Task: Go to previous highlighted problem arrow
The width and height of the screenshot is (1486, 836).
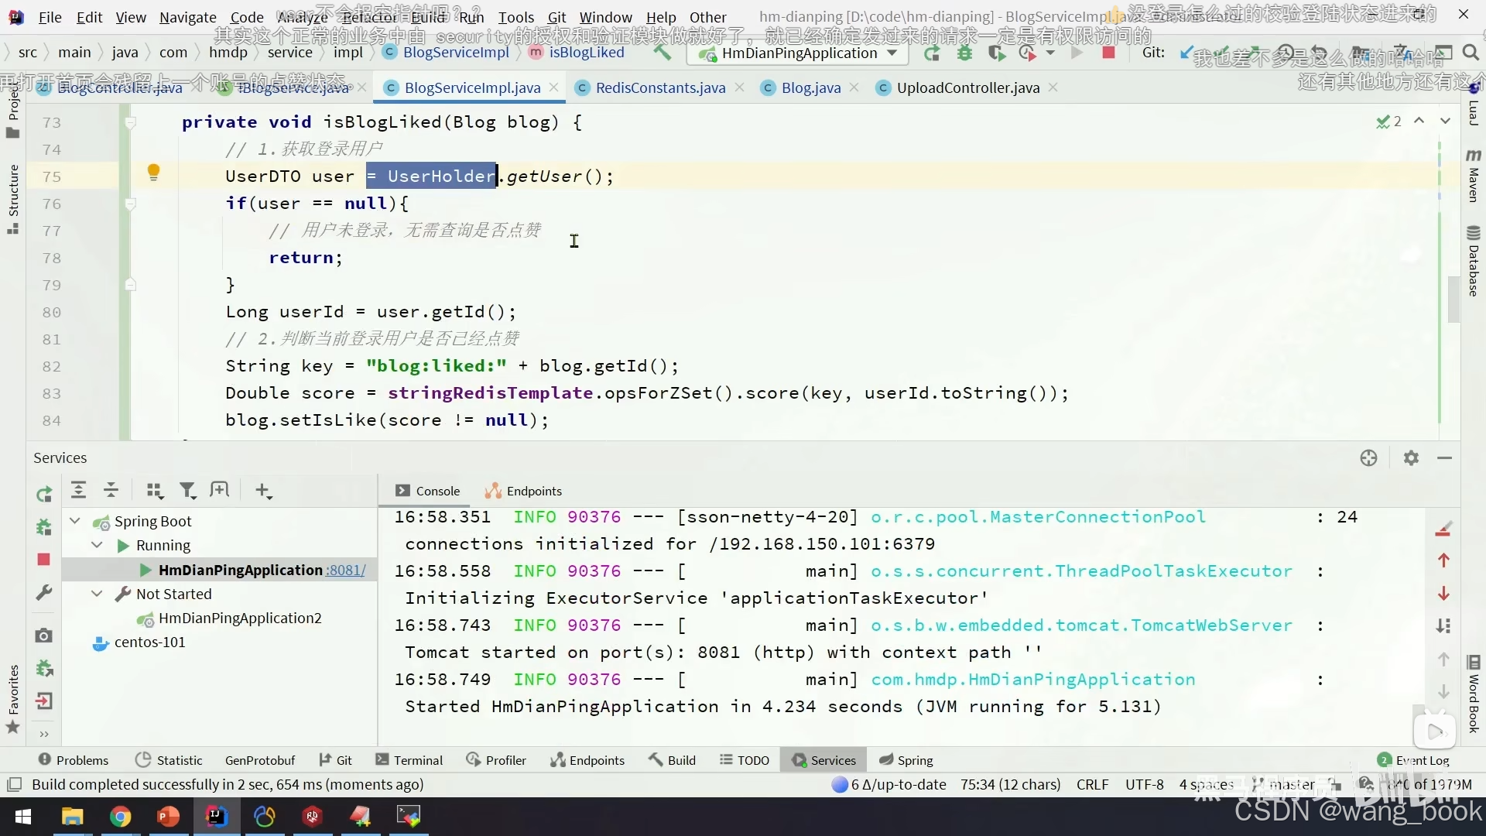Action: point(1419,121)
